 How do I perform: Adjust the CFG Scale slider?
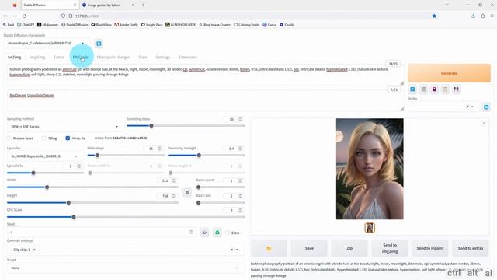[x=126, y=217]
